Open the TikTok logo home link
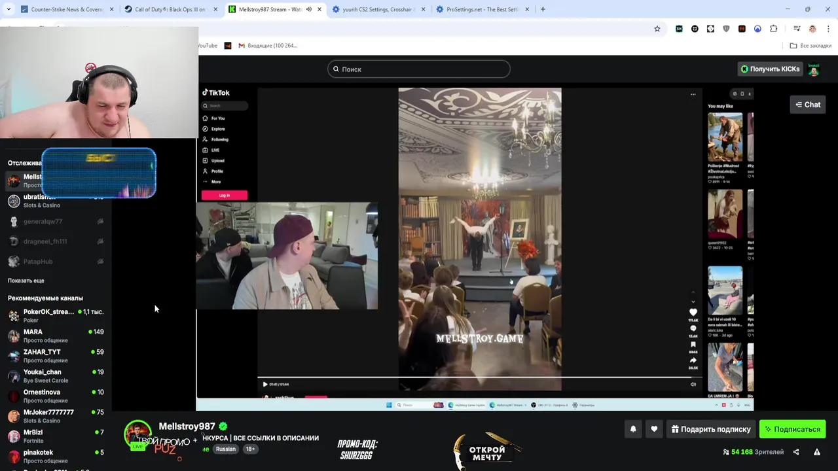This screenshot has width=838, height=471. point(216,93)
